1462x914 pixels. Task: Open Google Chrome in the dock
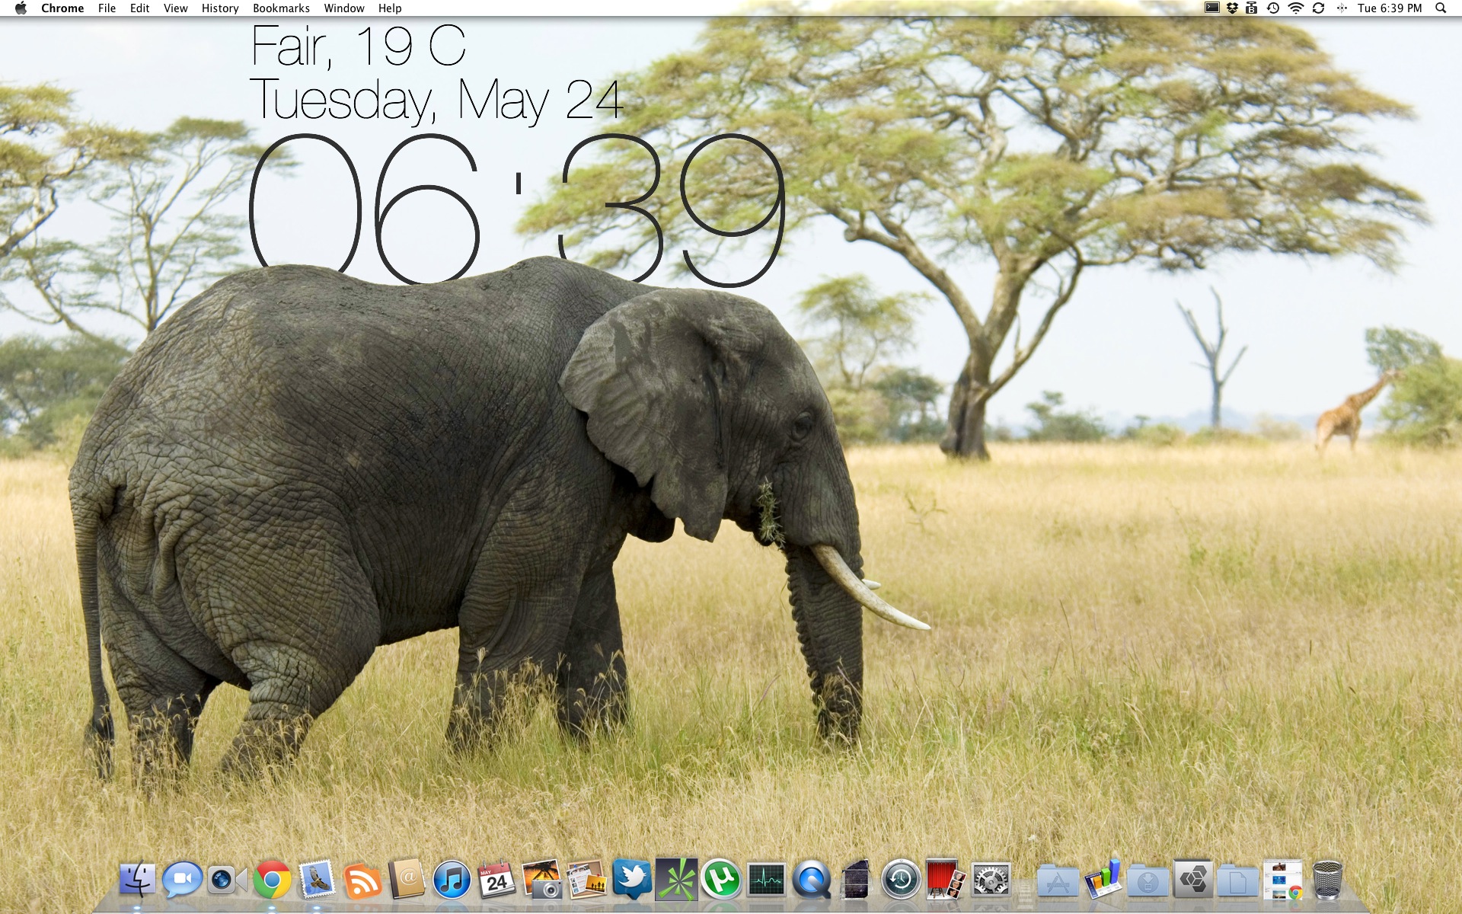point(272,880)
